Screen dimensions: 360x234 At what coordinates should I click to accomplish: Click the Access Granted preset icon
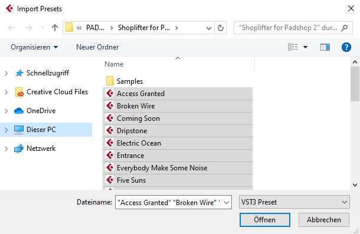tap(110, 93)
